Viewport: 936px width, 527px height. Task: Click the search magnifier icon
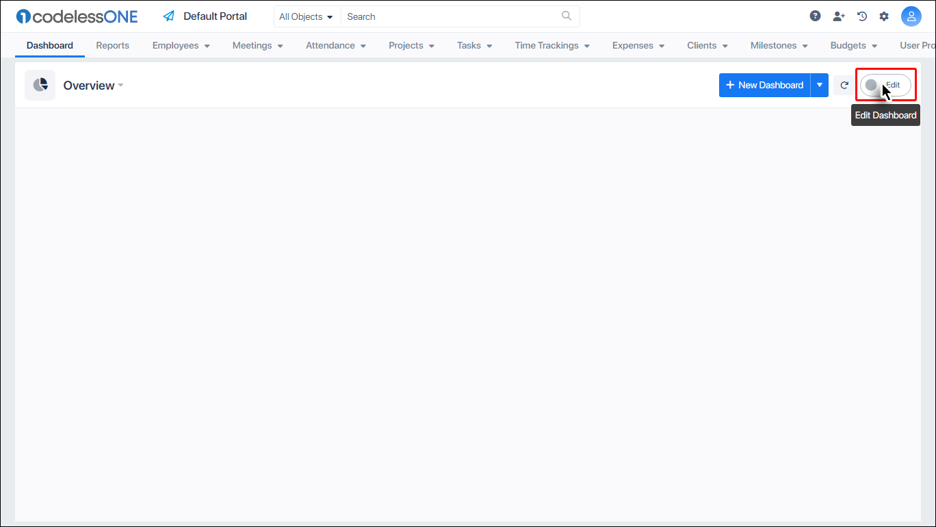pyautogui.click(x=566, y=16)
